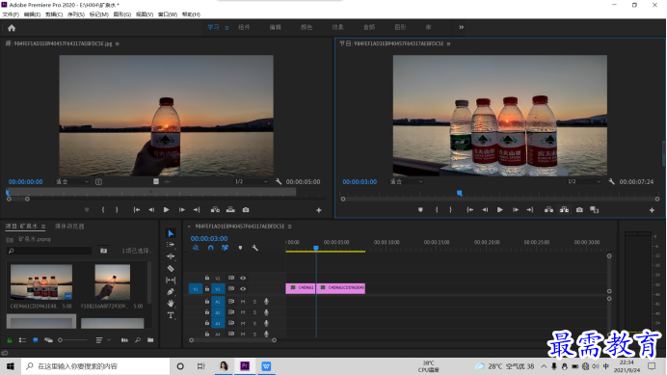Click Find icon in Project panel footer
The width and height of the screenshot is (667, 375).
pos(138,340)
